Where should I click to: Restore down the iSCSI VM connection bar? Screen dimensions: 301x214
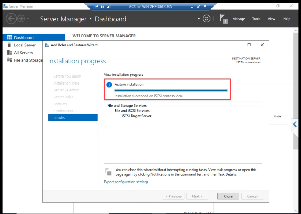(198, 6)
